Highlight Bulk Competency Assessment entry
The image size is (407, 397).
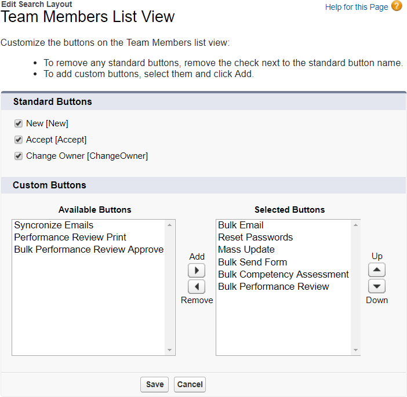(284, 274)
